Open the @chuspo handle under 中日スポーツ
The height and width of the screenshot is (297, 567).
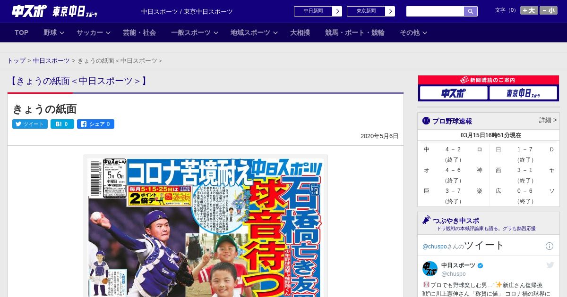pos(453,274)
